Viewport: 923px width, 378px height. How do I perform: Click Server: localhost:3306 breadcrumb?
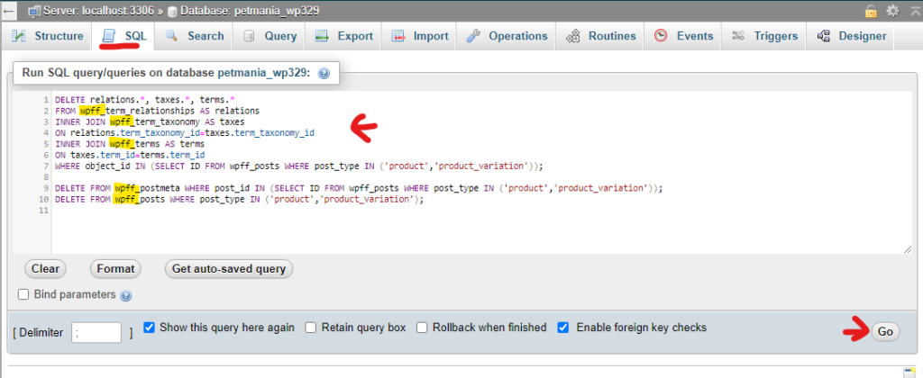(99, 11)
